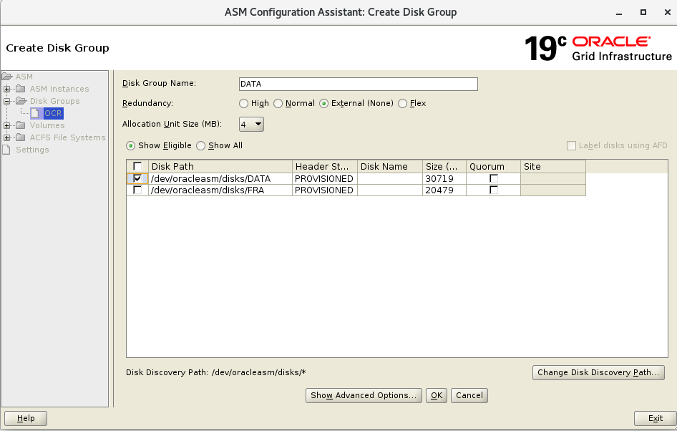The width and height of the screenshot is (677, 431).
Task: Click the Header Status column header
Action: tap(325, 166)
